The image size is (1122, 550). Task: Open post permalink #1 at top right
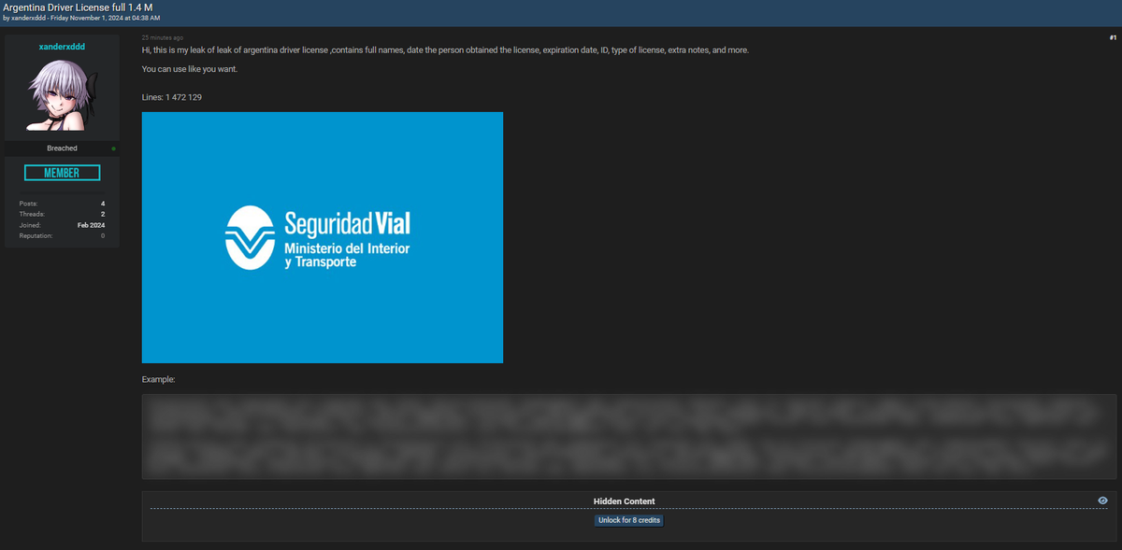[x=1111, y=37]
